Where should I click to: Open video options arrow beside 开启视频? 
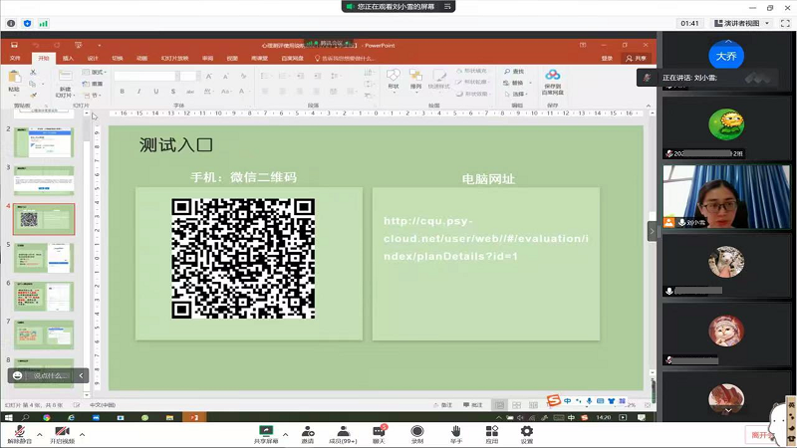point(82,435)
